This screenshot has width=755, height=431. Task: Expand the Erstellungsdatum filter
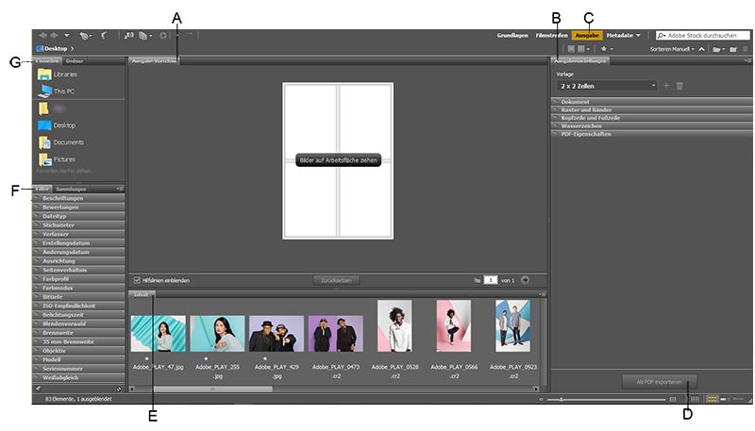[x=79, y=243]
